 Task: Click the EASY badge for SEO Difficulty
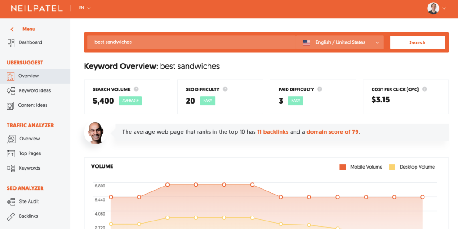[208, 101]
